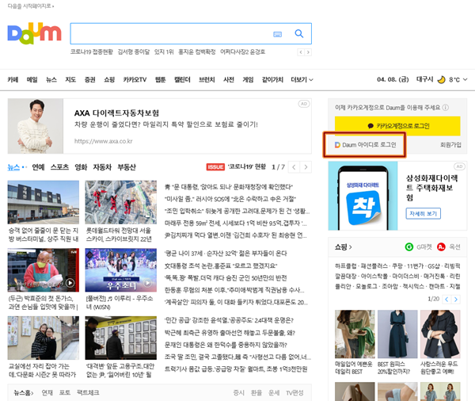Click the TV편성 link

point(294,393)
